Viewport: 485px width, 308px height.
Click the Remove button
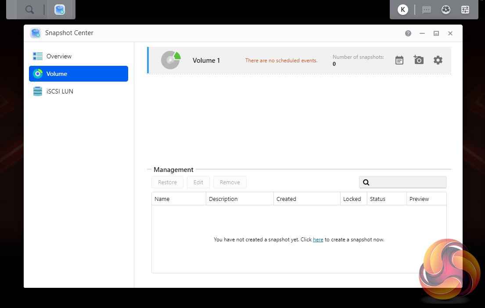pos(230,182)
